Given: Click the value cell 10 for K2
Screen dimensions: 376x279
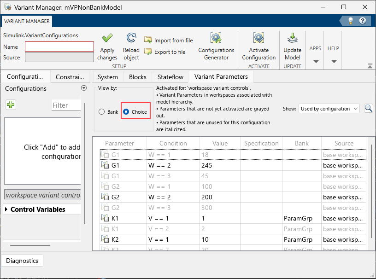Looking at the screenshot, I should [x=220, y=239].
